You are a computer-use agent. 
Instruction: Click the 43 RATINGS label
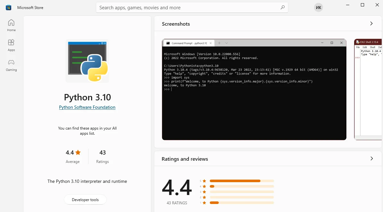coord(177,203)
